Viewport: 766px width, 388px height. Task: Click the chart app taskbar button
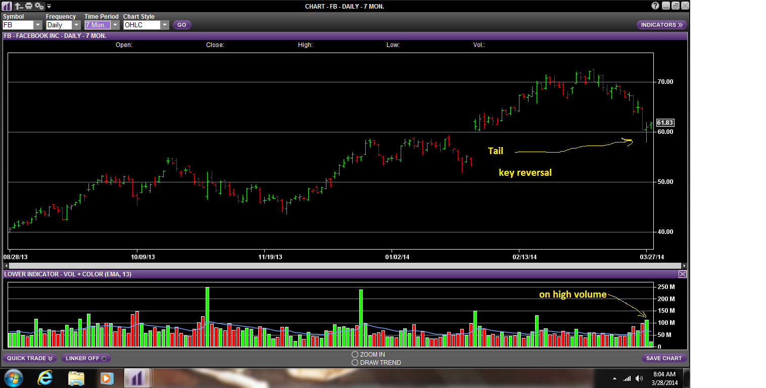click(137, 378)
